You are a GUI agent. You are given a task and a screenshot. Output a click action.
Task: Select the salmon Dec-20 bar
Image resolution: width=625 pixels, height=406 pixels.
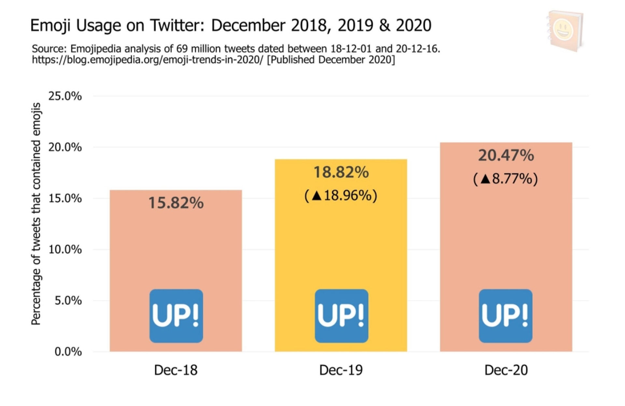506,247
